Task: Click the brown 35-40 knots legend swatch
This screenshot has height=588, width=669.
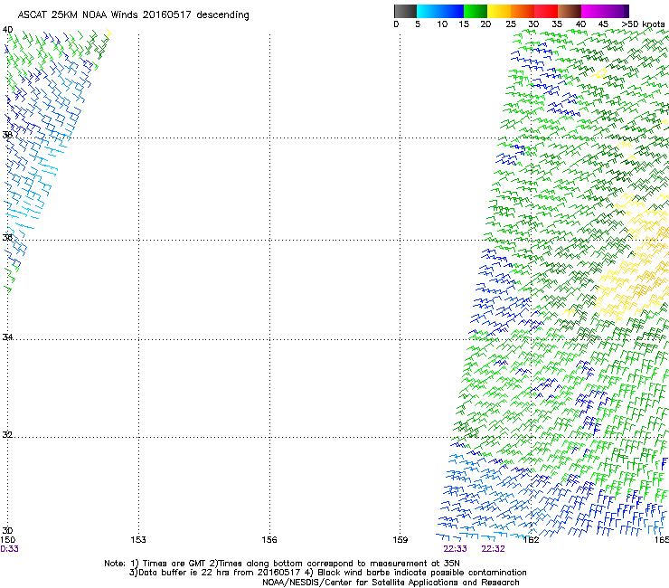Action: [570, 11]
